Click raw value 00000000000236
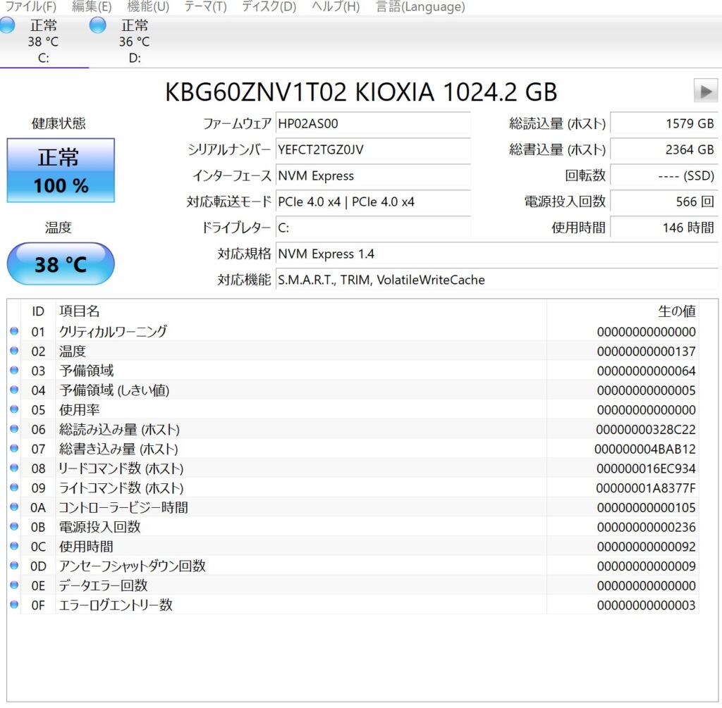This screenshot has height=708, width=722. click(646, 527)
